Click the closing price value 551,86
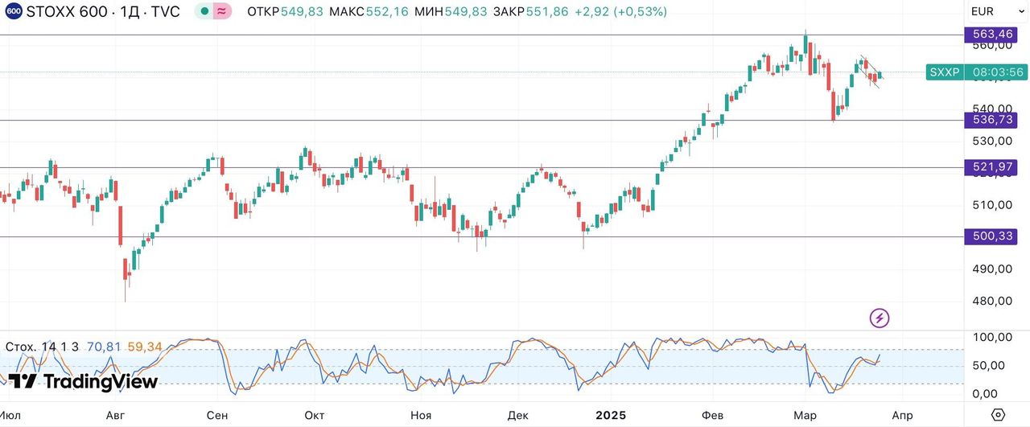This screenshot has height=427, width=1030. coord(547,12)
